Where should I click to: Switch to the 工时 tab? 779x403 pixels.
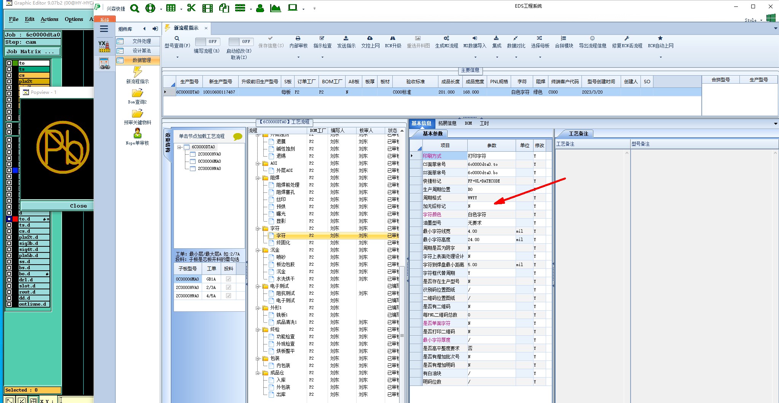pyautogui.click(x=484, y=123)
